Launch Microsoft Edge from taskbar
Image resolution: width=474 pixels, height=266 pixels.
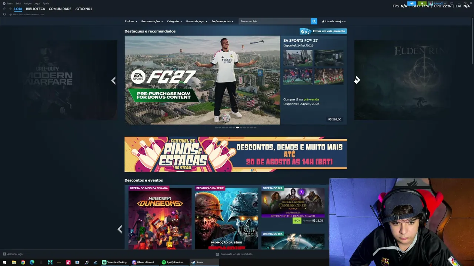coord(32,262)
